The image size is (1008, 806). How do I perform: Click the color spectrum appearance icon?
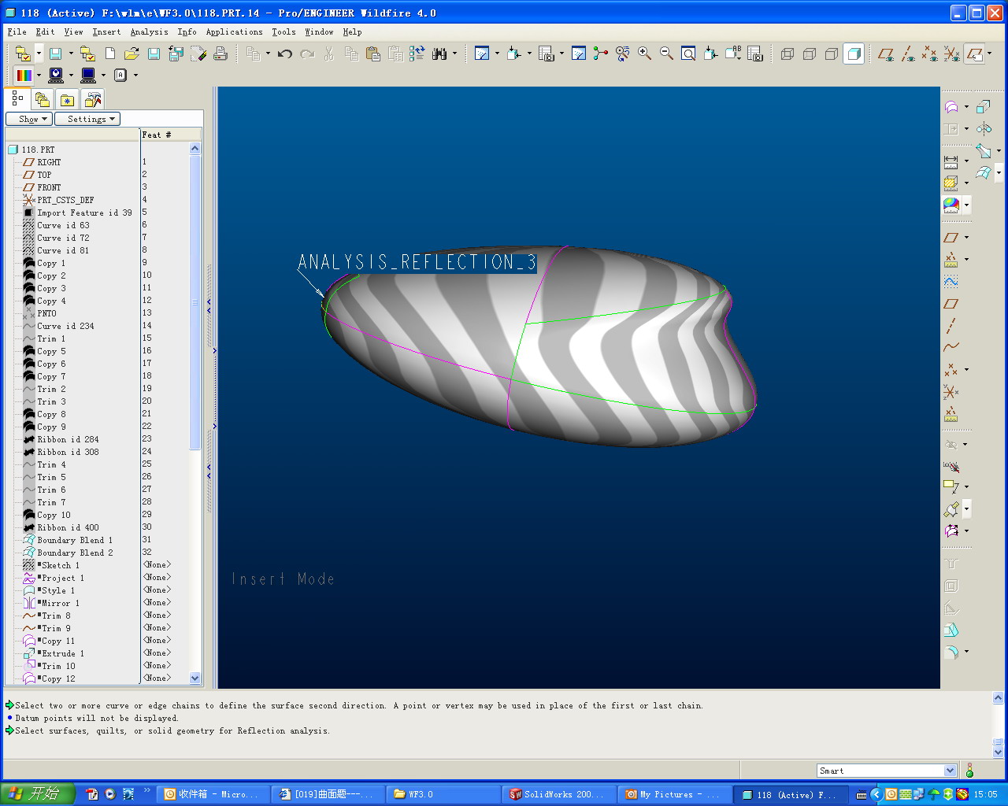pyautogui.click(x=24, y=76)
